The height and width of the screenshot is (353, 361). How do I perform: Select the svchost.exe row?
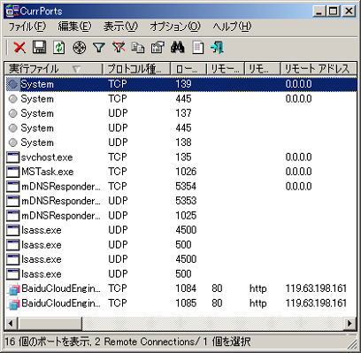(x=180, y=157)
